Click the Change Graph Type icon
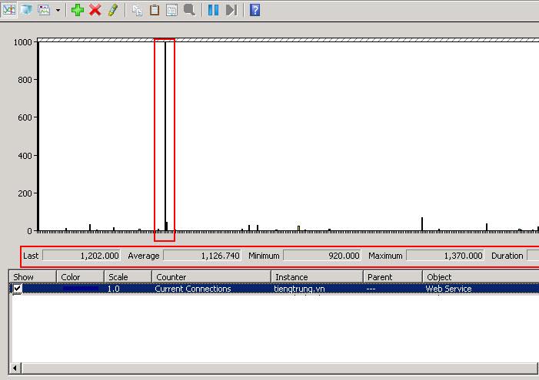This screenshot has height=380, width=539. [44, 10]
